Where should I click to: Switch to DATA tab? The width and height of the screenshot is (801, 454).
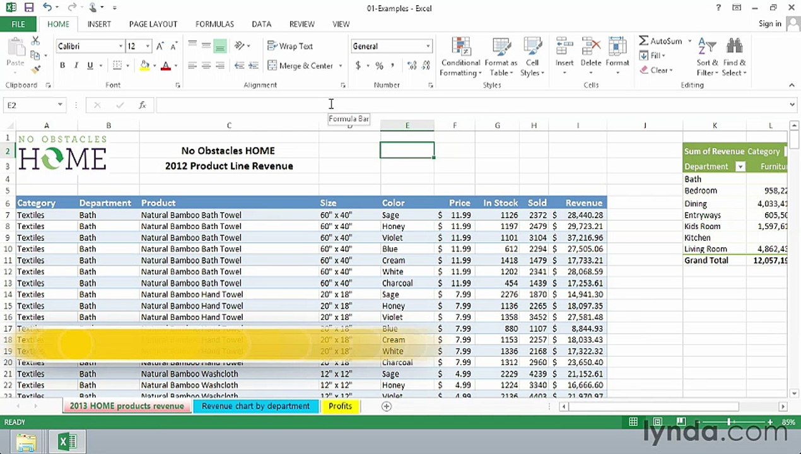click(261, 24)
